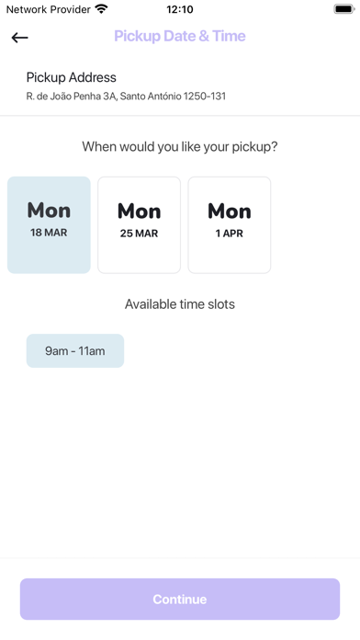Tap the "1 APR" date label
This screenshot has width=360, height=640.
pyautogui.click(x=229, y=234)
